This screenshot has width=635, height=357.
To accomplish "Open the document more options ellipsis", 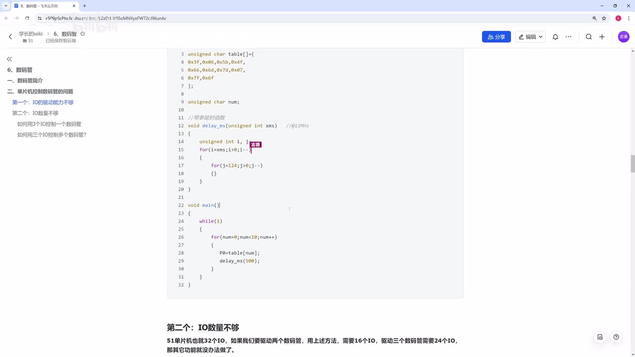I will pyautogui.click(x=569, y=37).
